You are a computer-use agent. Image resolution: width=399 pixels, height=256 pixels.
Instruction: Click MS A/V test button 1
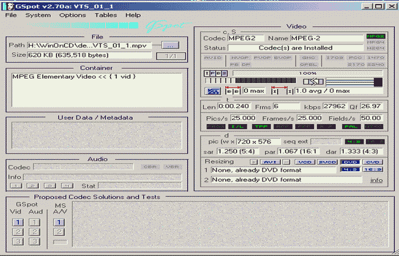60,222
